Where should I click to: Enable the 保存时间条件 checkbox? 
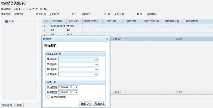pyautogui.click(x=49, y=97)
